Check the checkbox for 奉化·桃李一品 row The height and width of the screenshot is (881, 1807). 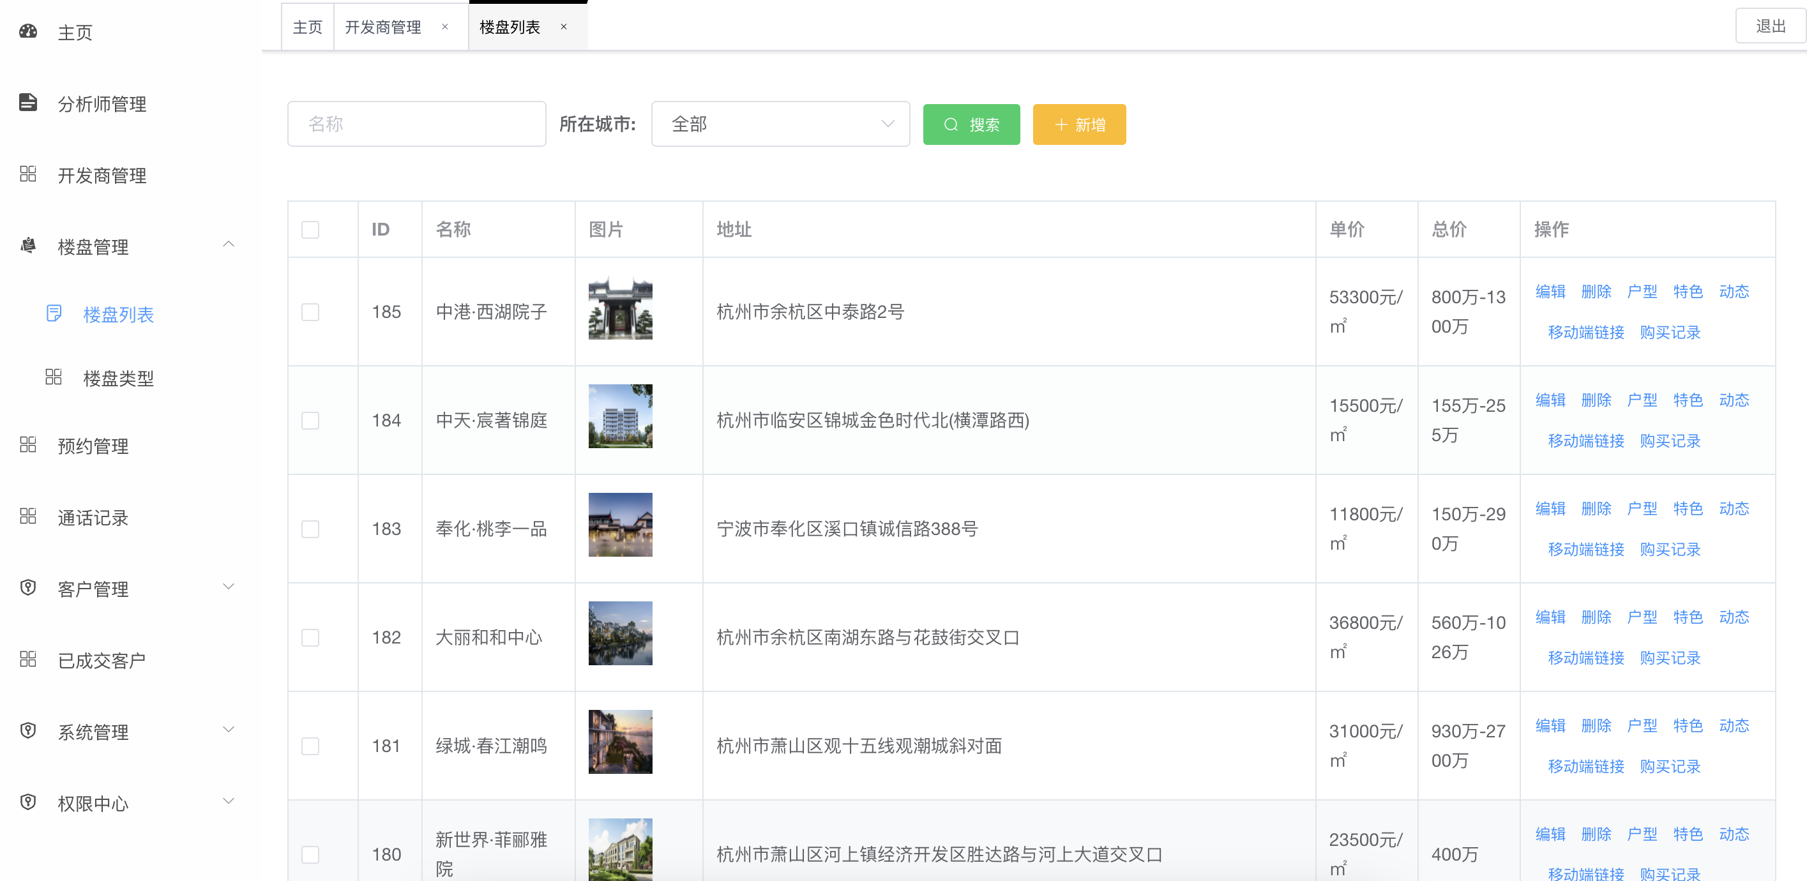pos(311,529)
